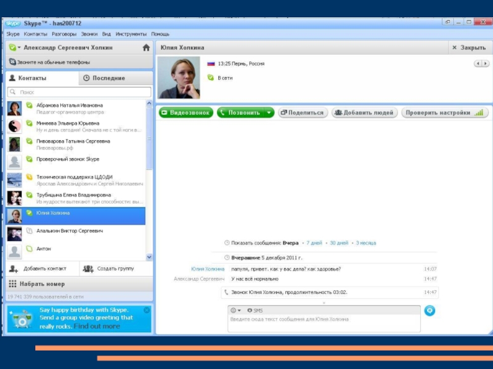Viewport: 493px width, 369px height.
Task: Click the message text input field
Action: point(324,323)
